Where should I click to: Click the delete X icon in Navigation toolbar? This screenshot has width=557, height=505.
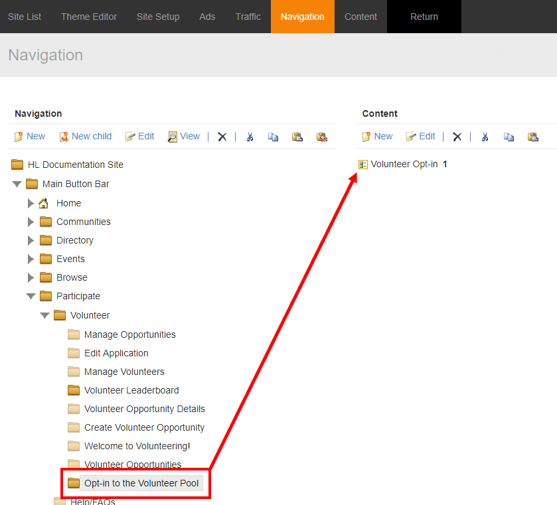pos(222,137)
